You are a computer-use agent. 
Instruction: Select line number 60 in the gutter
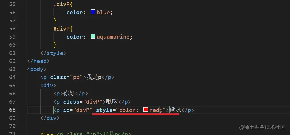pos(12,45)
